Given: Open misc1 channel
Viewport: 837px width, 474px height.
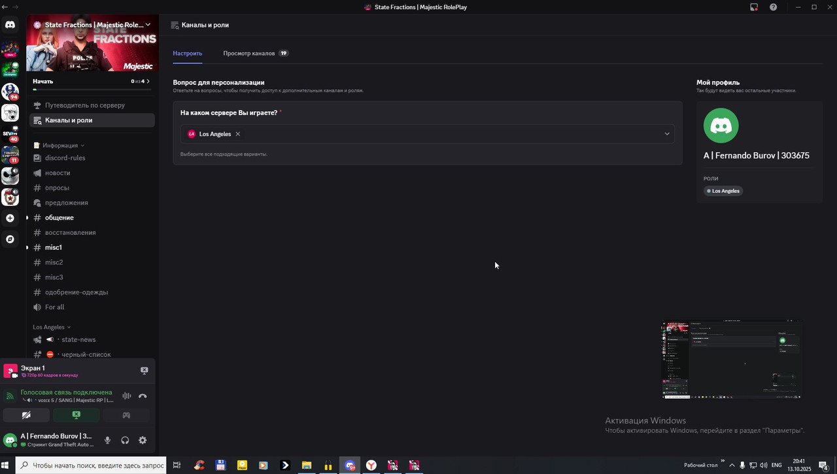Looking at the screenshot, I should (92, 248).
